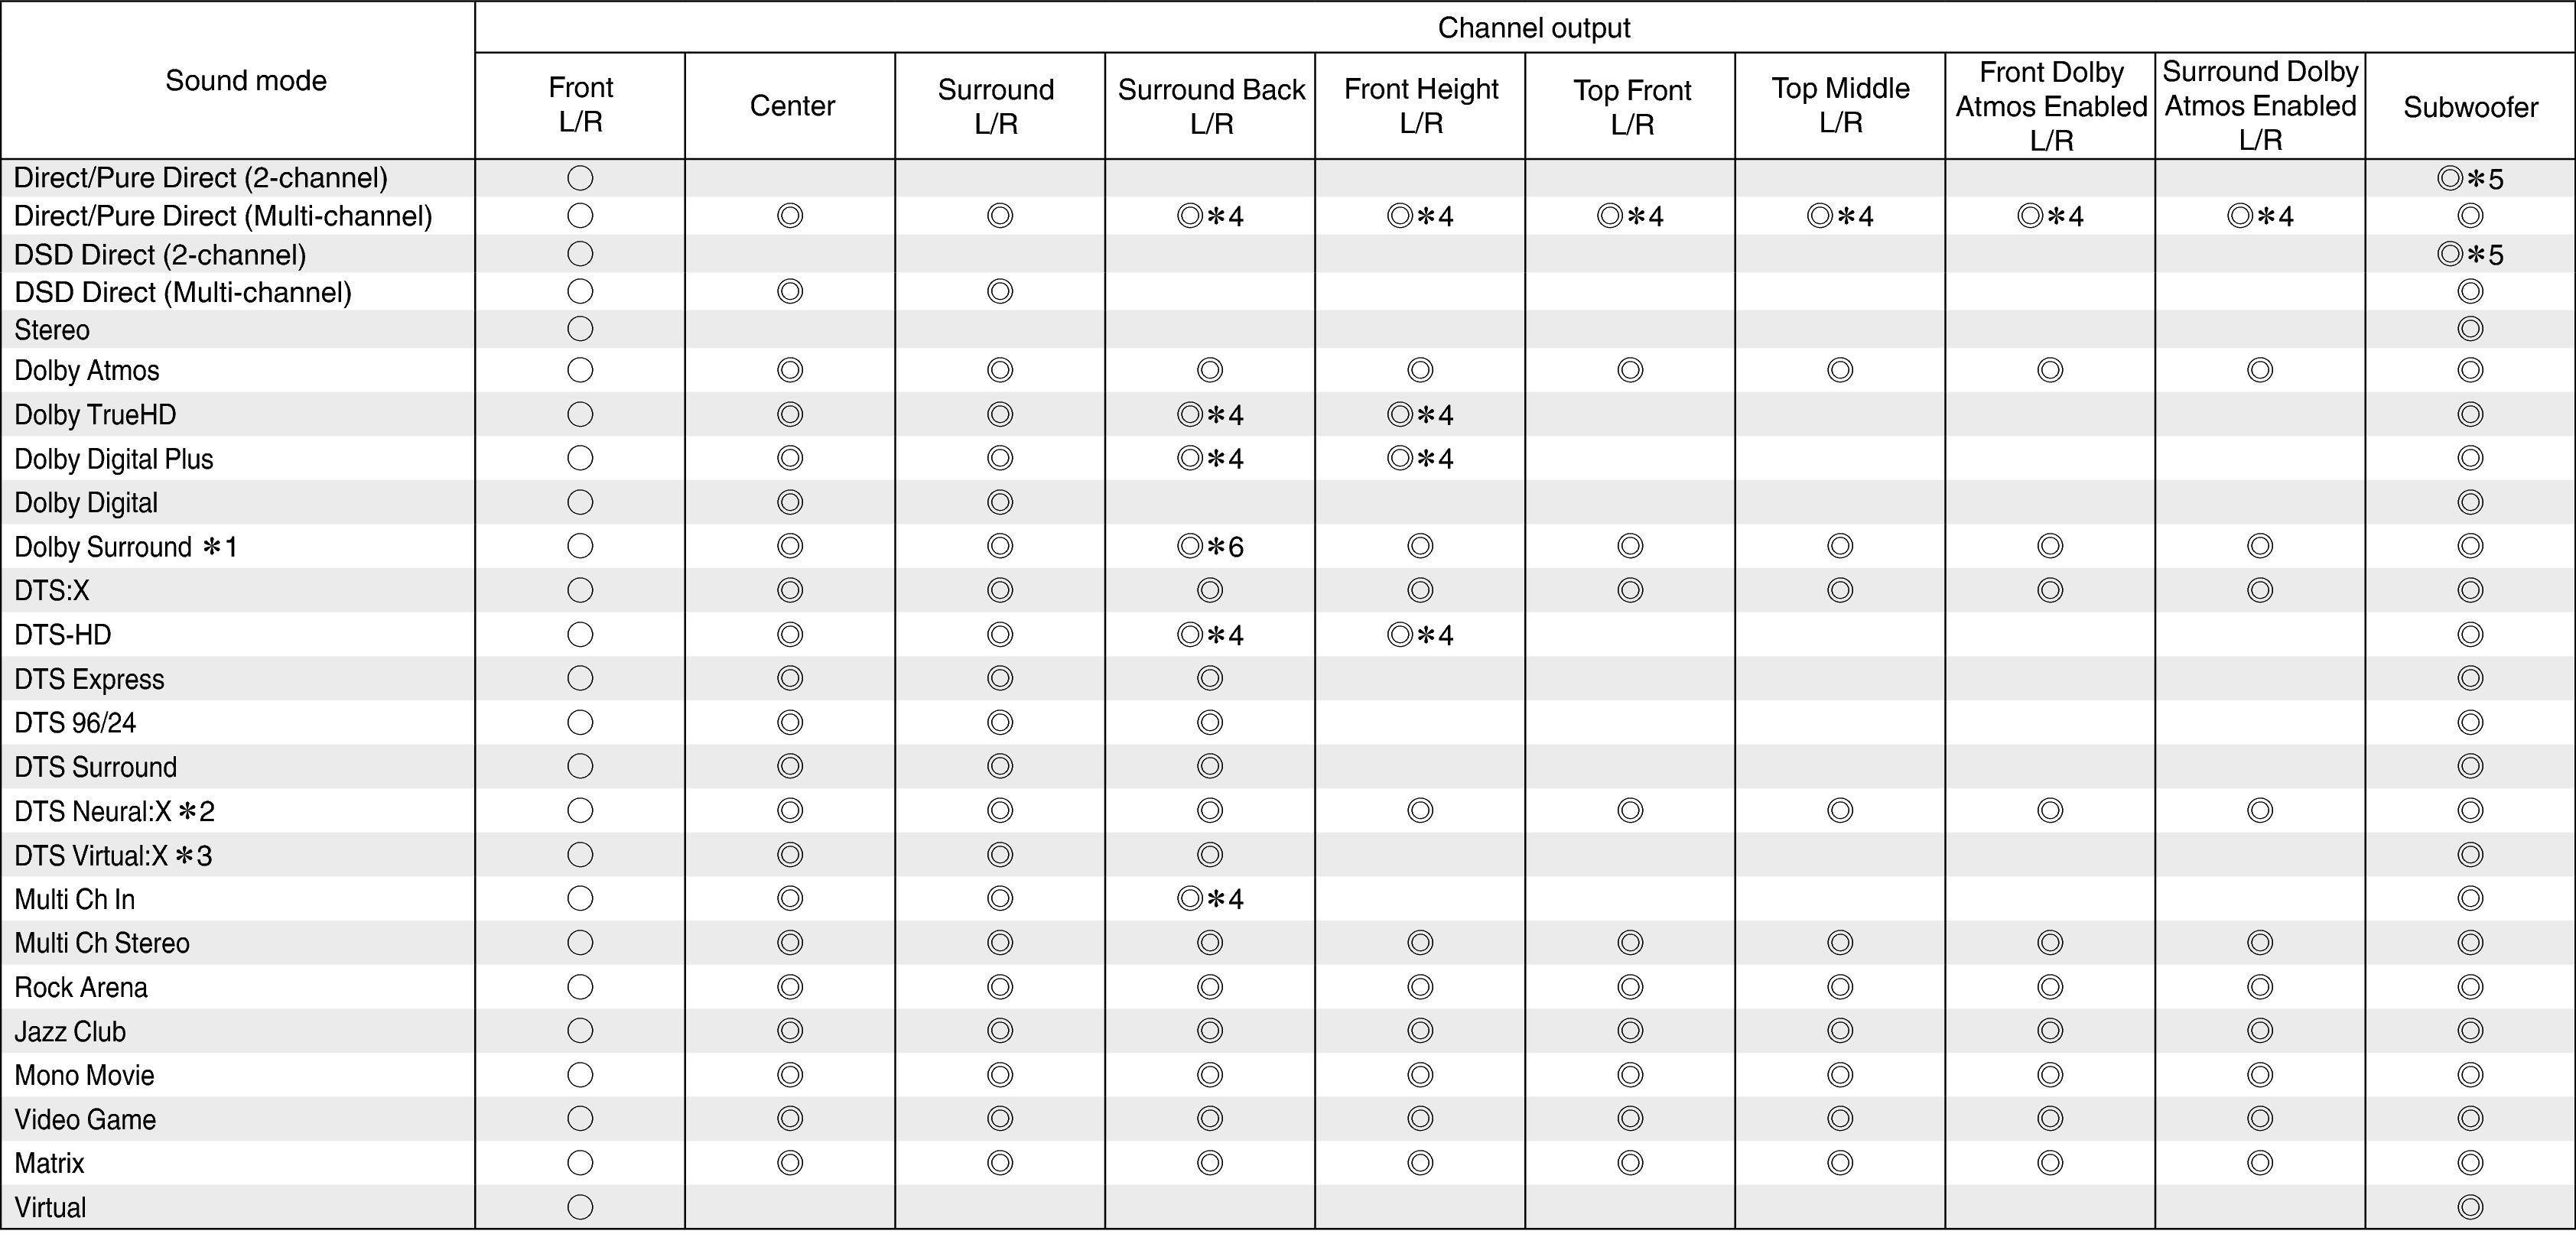Click the DTS:X row's Top Front circle

(x=1630, y=591)
